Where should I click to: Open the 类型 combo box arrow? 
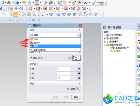point(79,35)
